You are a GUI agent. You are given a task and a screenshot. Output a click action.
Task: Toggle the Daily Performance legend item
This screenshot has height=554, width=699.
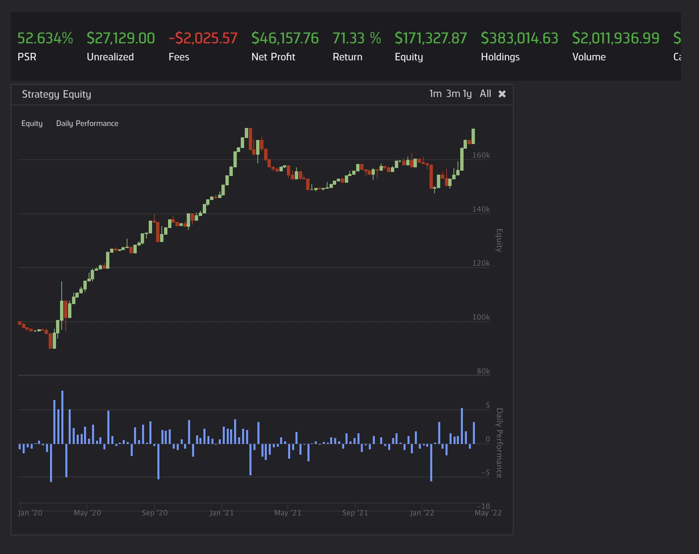click(87, 124)
